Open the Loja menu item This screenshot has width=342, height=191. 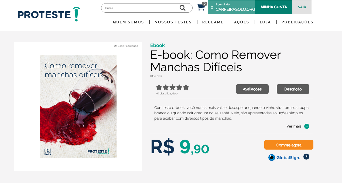point(265,22)
